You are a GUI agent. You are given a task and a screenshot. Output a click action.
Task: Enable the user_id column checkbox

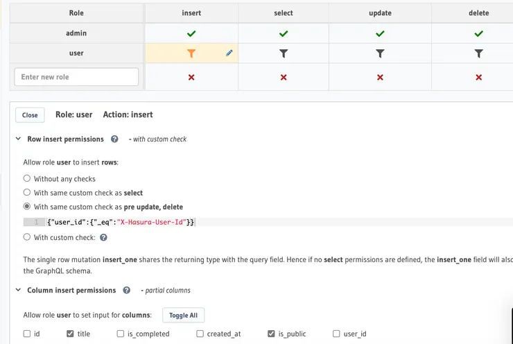click(337, 334)
